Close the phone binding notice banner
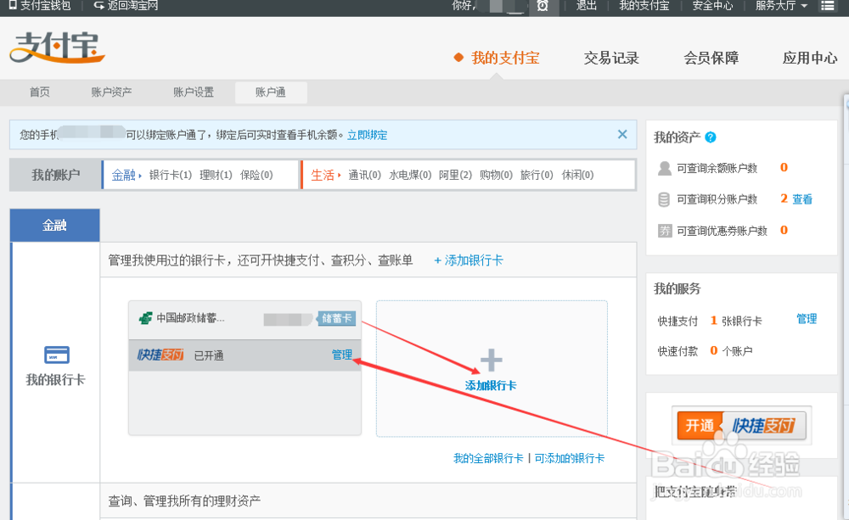This screenshot has height=520, width=849. coord(622,134)
